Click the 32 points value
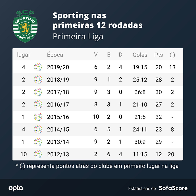Image resolution: width=196 pixels, height=196 pixels. pos(159,117)
